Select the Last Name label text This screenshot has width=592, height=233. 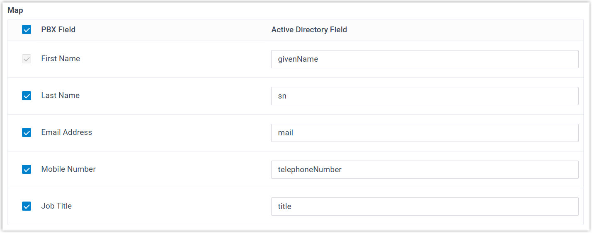pos(61,96)
